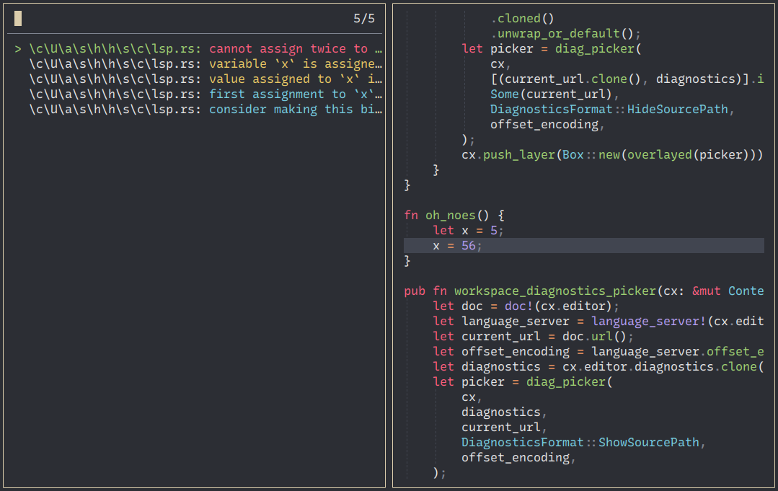This screenshot has height=491, width=778.
Task: Click 'let doc = doc!(cx.editor);' line
Action: coord(526,306)
